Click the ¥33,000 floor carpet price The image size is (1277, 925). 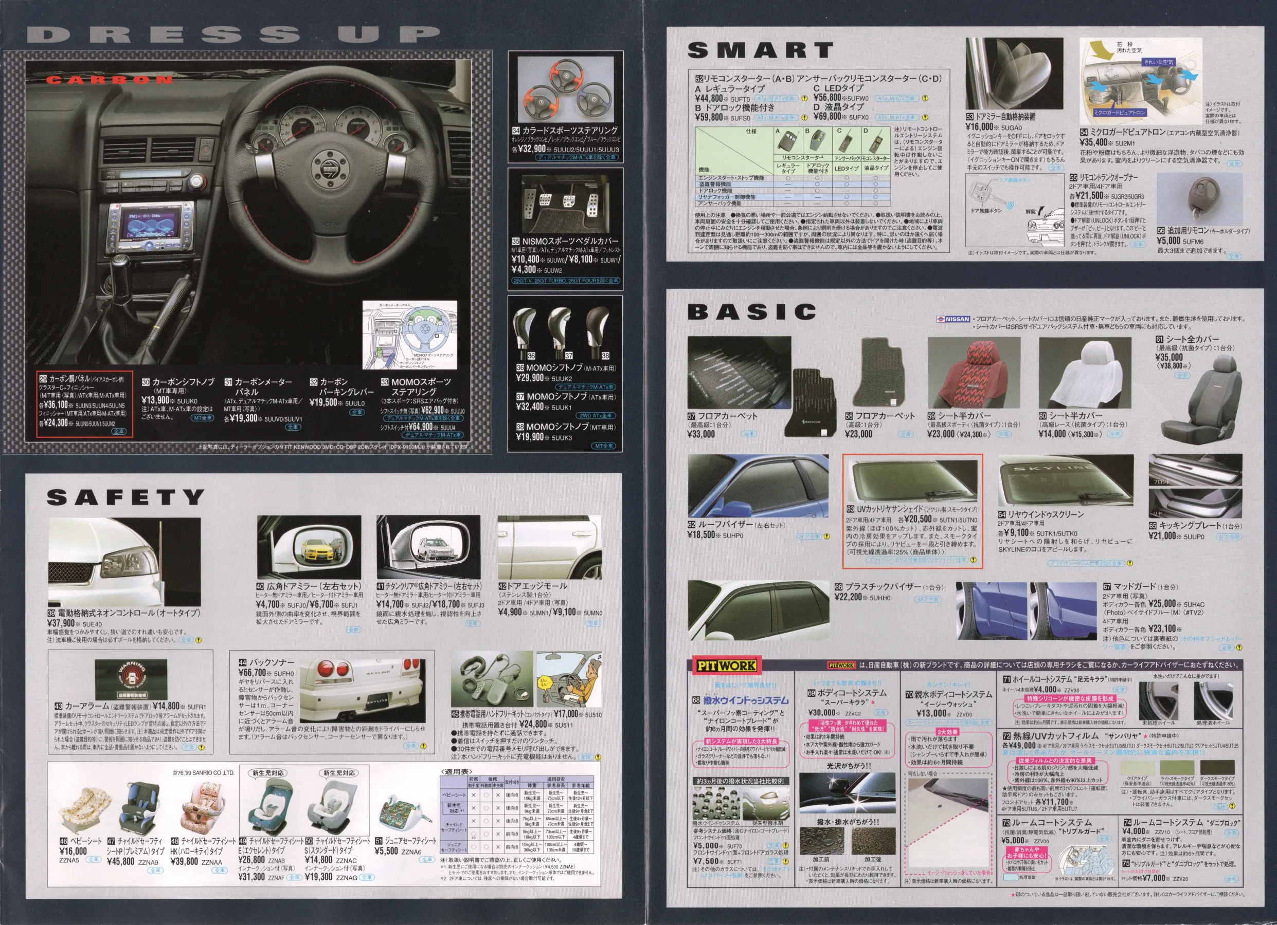pos(702,434)
